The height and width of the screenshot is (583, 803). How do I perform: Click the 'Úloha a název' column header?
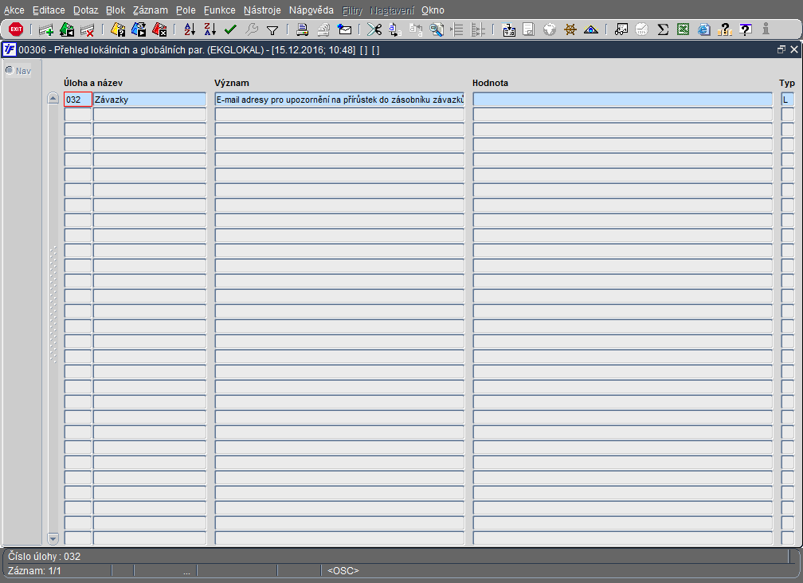click(93, 83)
